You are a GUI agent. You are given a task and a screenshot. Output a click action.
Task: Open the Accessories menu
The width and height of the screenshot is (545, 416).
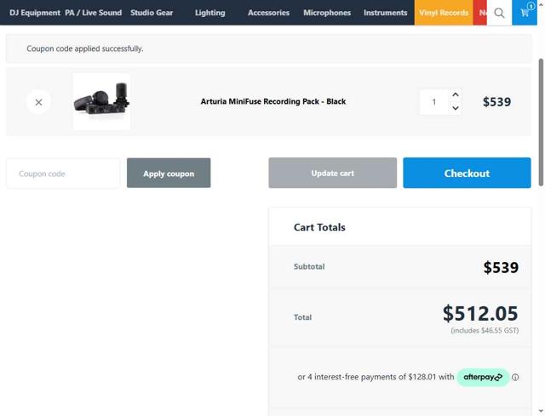(x=268, y=13)
